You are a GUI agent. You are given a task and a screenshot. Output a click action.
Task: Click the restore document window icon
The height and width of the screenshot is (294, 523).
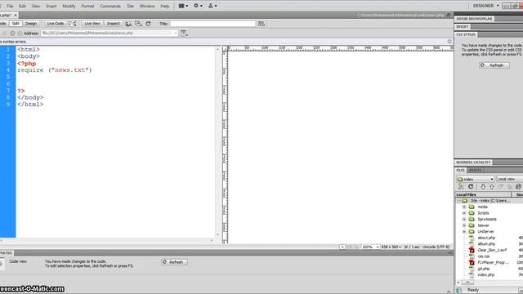click(449, 15)
